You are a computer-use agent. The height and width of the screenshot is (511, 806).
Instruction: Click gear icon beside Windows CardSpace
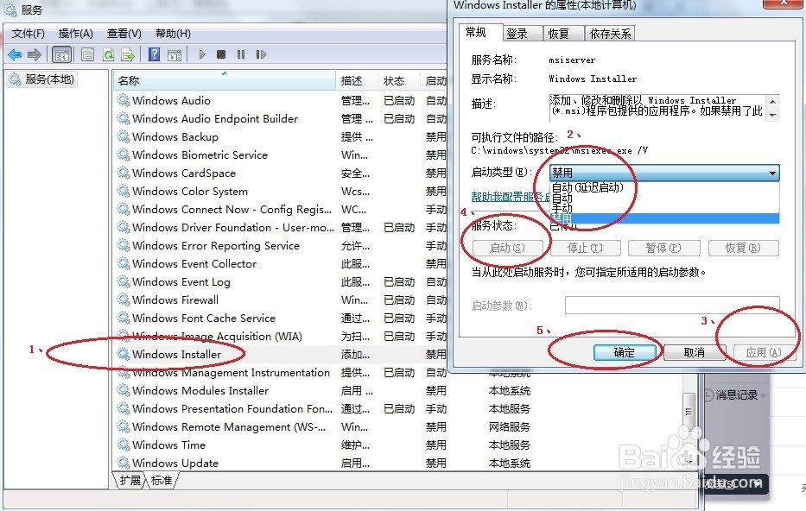123,173
